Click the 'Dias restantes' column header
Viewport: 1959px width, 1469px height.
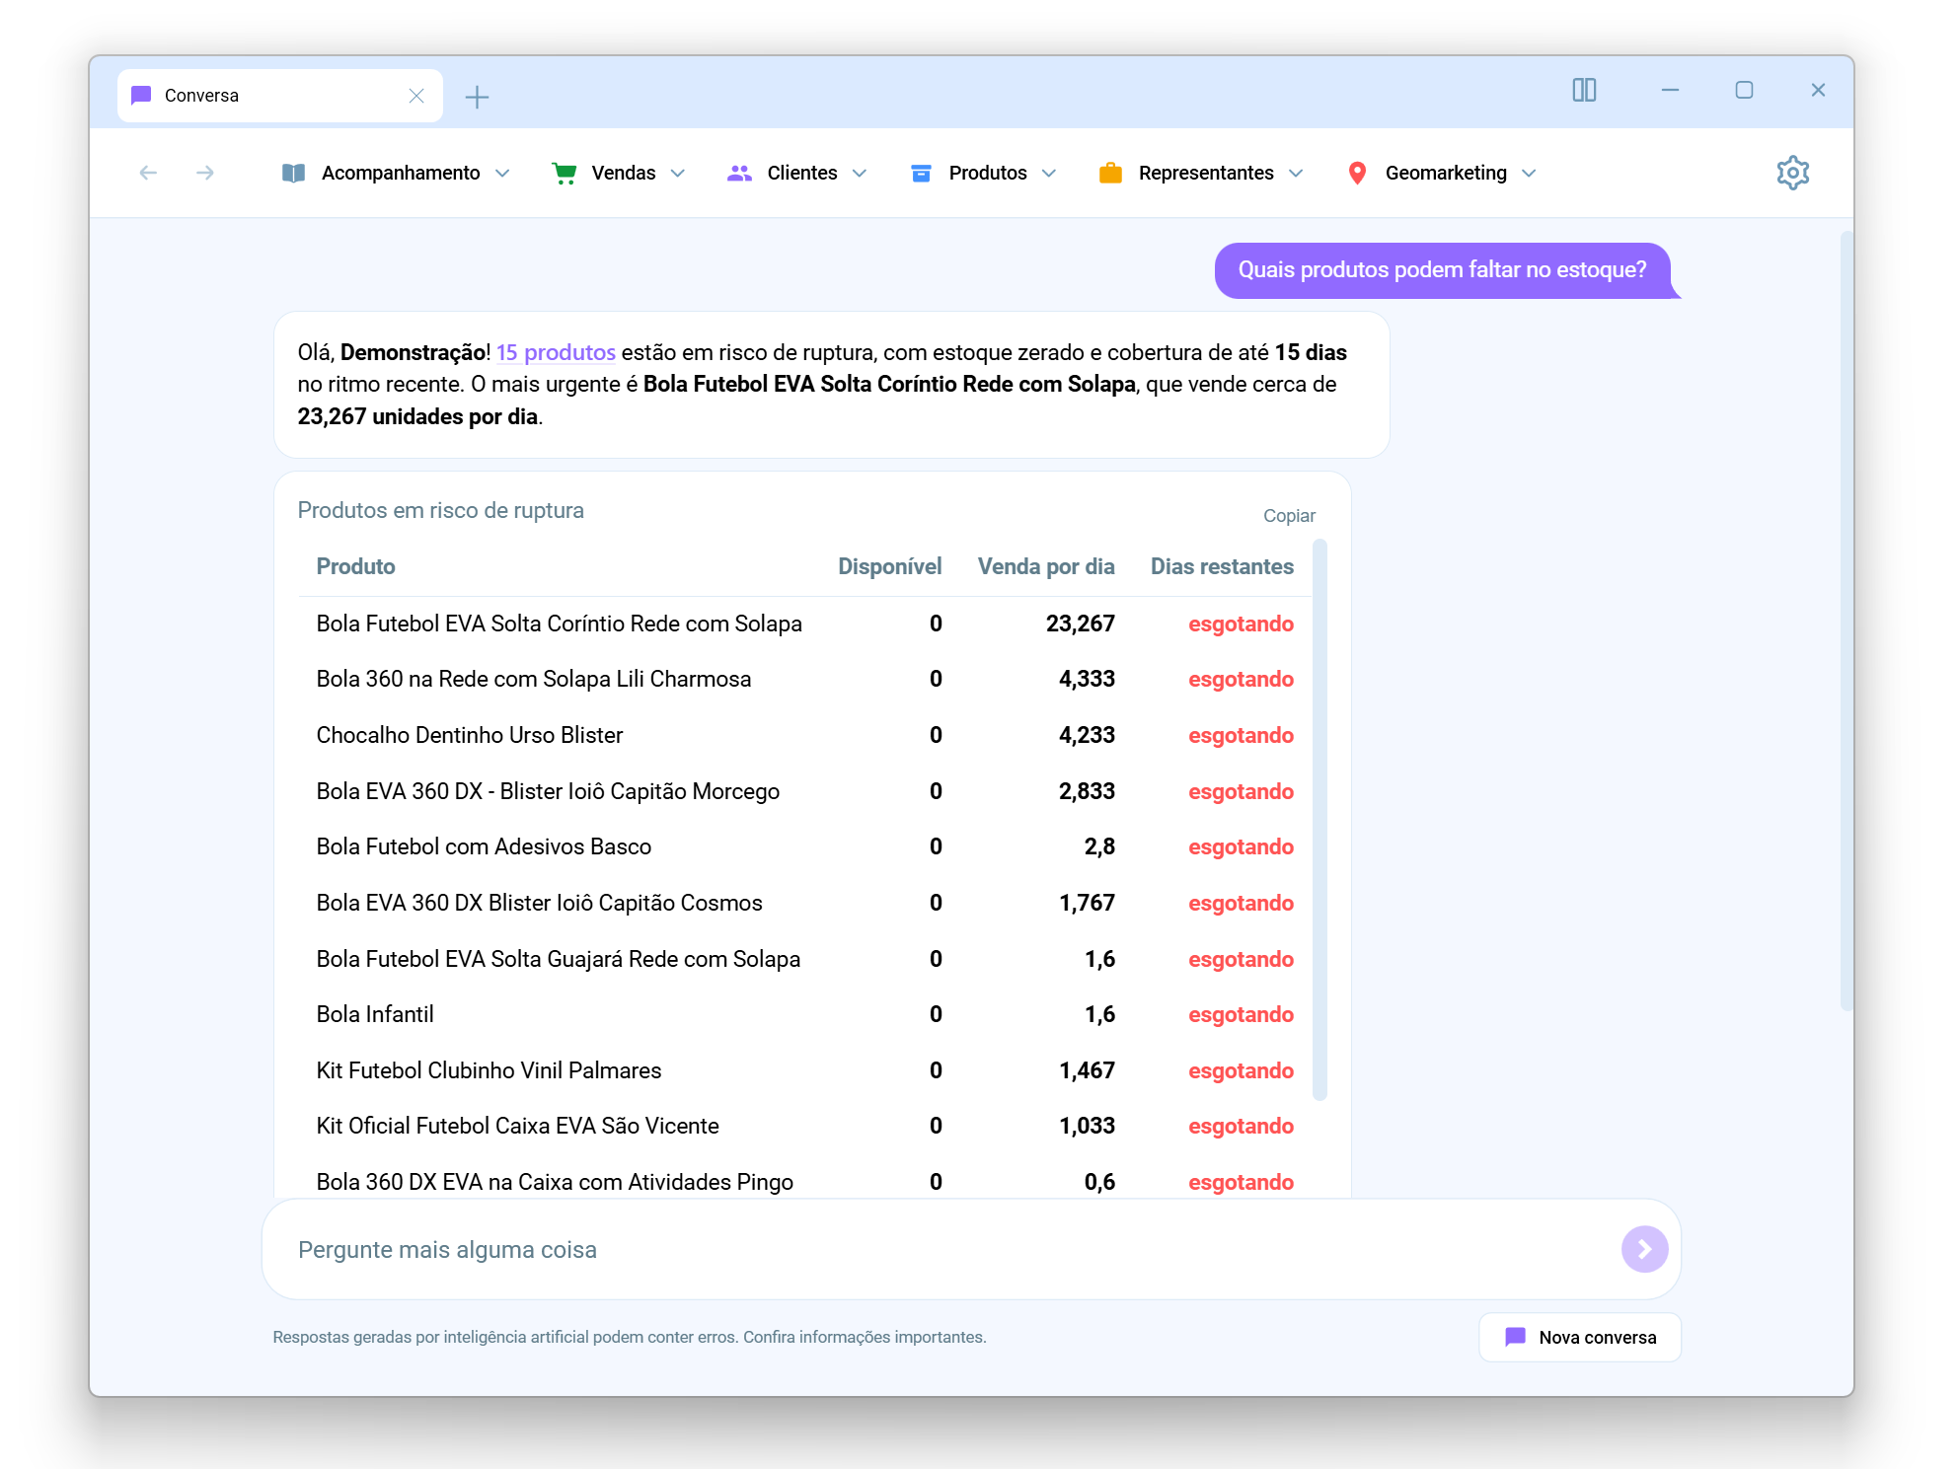1222,566
